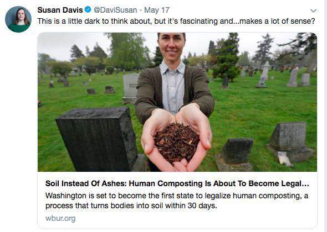Screen dimensions: 327x232
Task: Click the soil held in cupped hands
Action: tap(176, 142)
